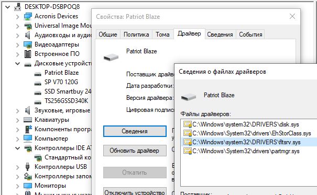This screenshot has width=317, height=195.
Task: Click the Компьютер monitor icon
Action: point(28,139)
